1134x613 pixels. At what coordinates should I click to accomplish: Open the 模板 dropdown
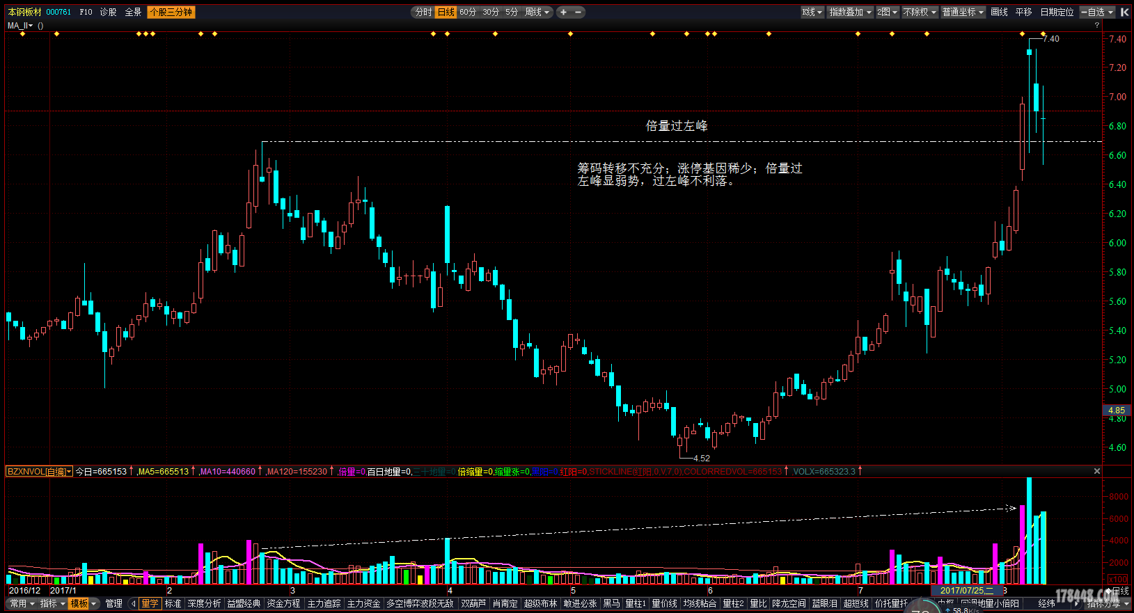[x=83, y=603]
